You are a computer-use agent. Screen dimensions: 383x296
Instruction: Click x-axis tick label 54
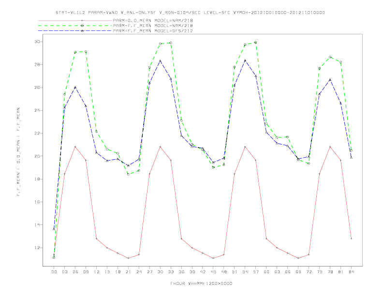[245, 272]
